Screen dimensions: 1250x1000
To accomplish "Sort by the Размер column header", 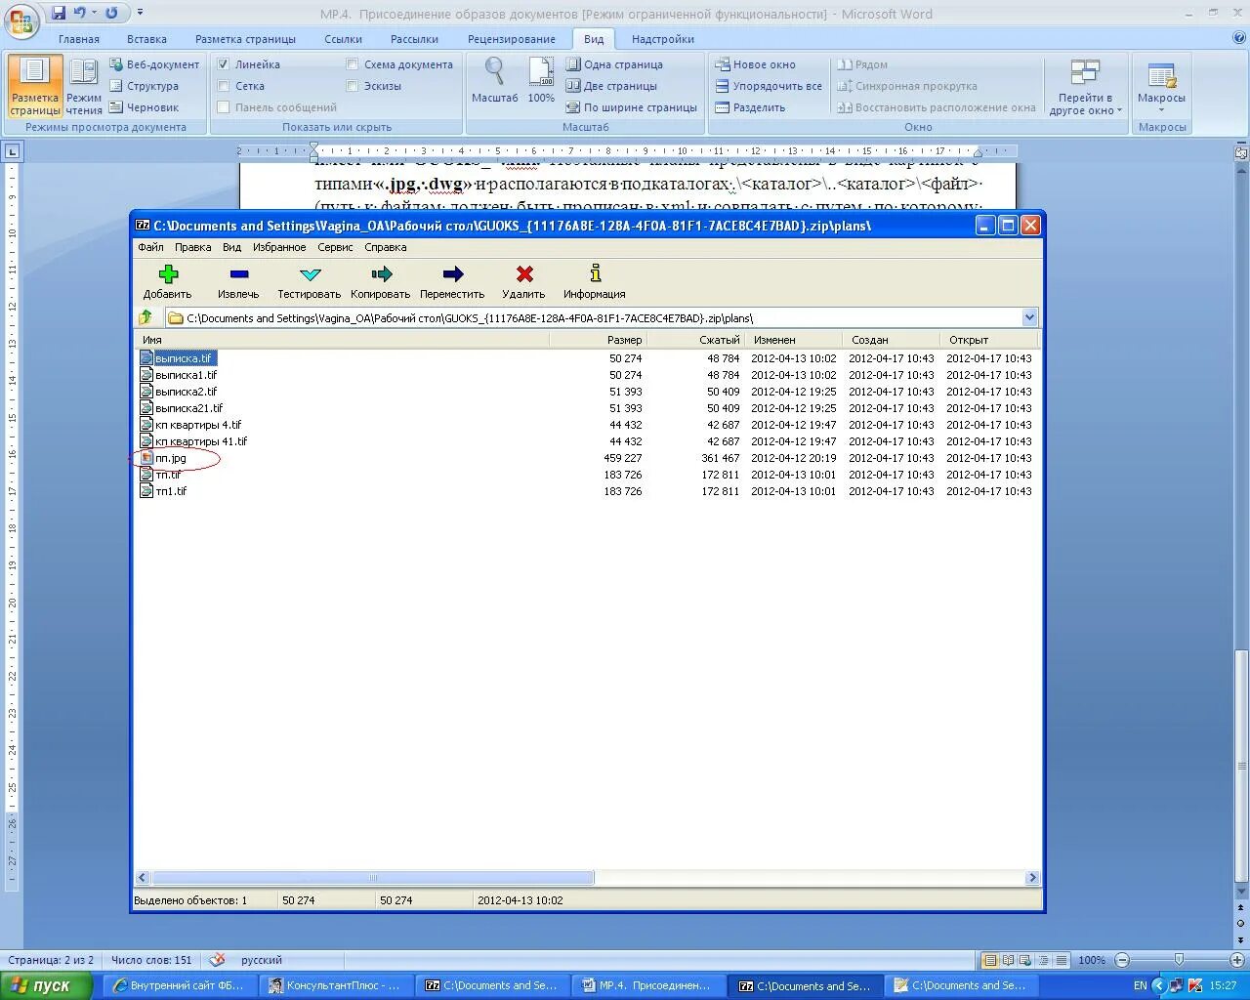I will [x=598, y=340].
